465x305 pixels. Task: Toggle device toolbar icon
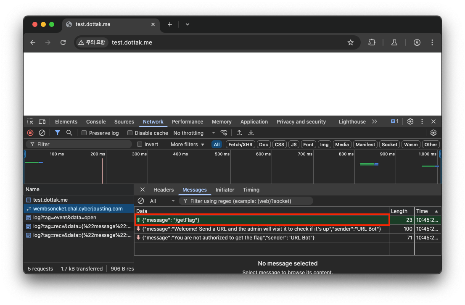(x=42, y=121)
